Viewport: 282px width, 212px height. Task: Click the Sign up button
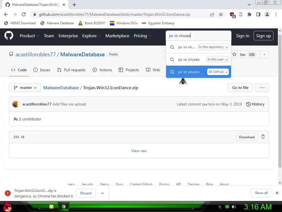tap(264, 36)
